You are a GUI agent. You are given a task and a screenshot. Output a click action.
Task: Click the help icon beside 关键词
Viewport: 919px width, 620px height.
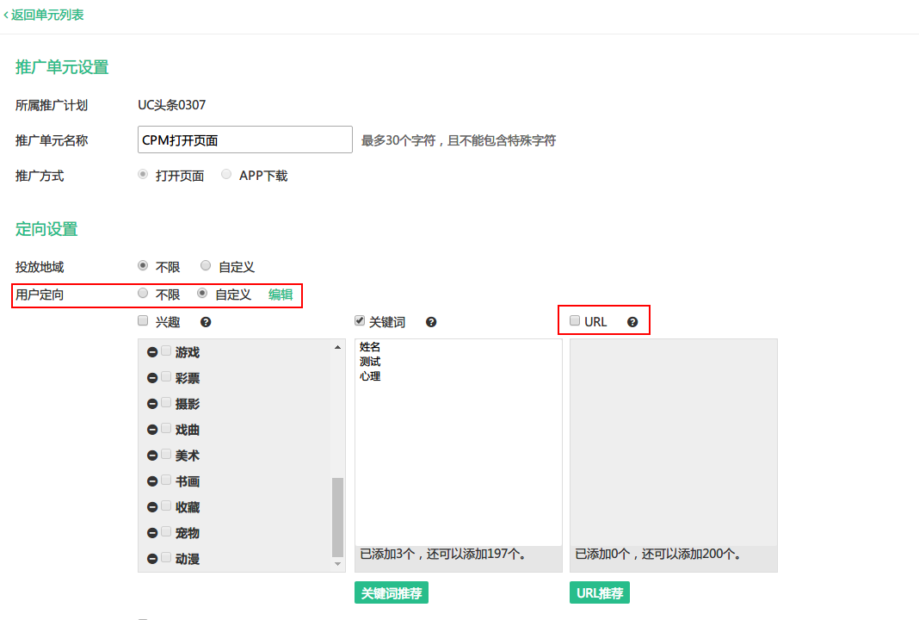coord(431,322)
